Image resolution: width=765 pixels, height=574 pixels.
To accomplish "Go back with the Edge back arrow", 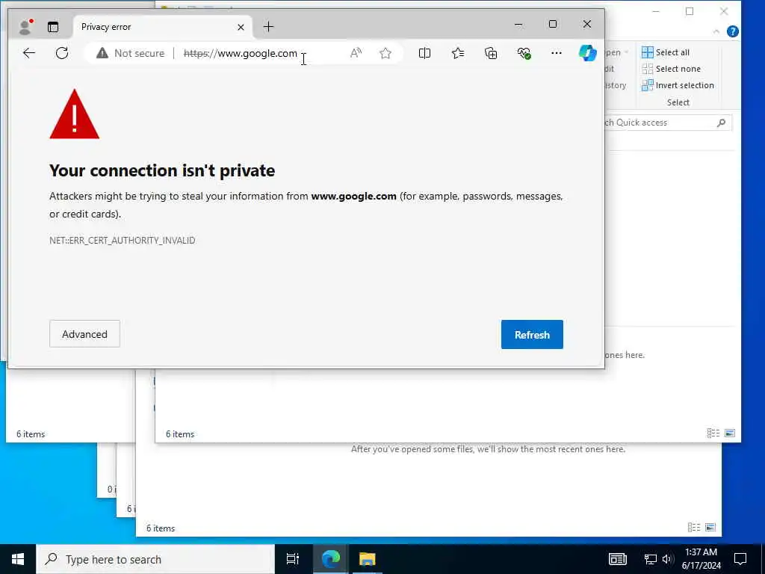I will click(29, 53).
